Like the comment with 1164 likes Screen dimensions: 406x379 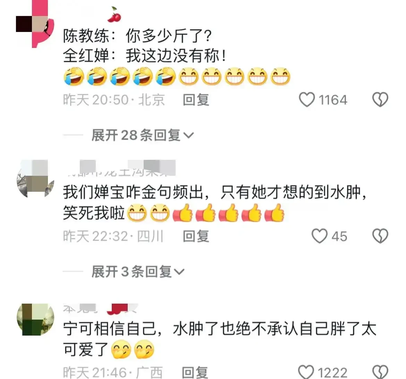[x=307, y=100]
